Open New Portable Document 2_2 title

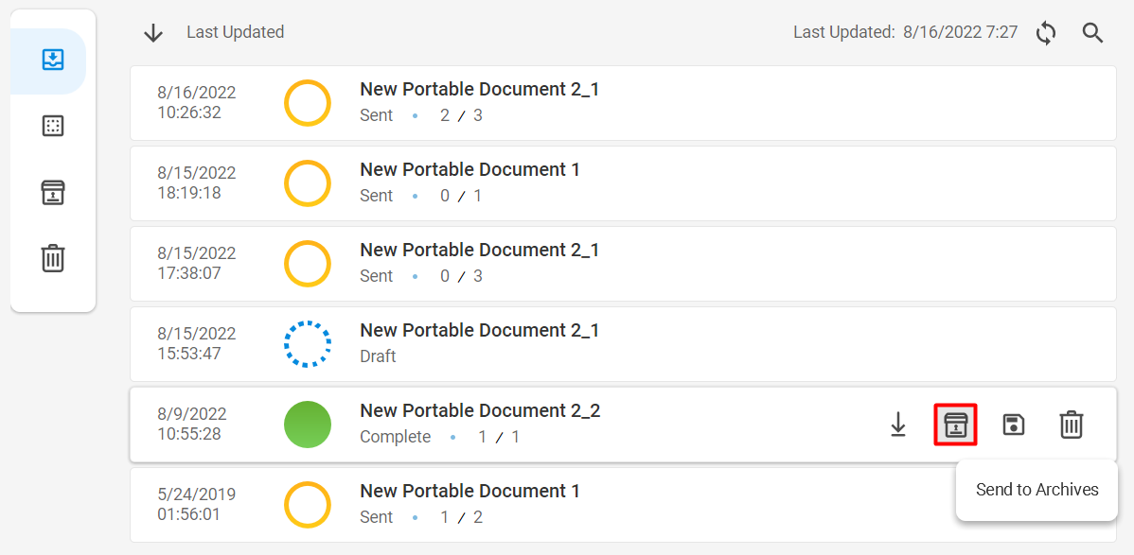click(480, 410)
